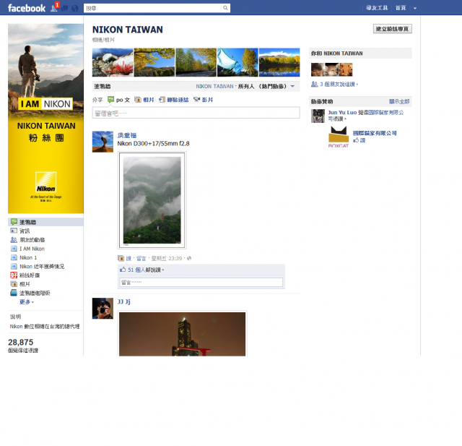
Task: Open the forest path photo thumbnail
Action: pyautogui.click(x=196, y=62)
